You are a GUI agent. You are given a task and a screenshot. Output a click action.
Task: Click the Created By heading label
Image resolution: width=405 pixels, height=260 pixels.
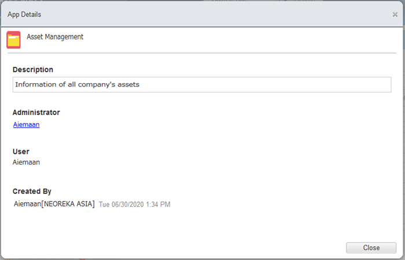click(x=32, y=191)
